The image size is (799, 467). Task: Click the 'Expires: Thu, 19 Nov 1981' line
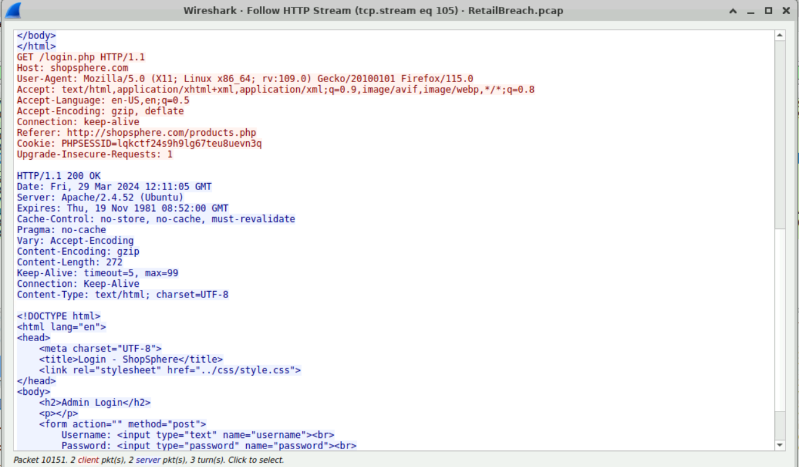122,209
